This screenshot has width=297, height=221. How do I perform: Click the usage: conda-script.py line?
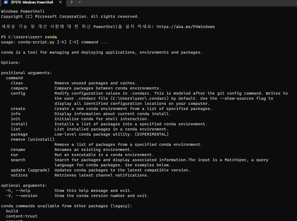(54, 42)
